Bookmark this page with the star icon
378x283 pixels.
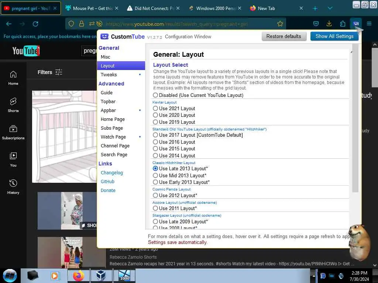[x=280, y=24]
